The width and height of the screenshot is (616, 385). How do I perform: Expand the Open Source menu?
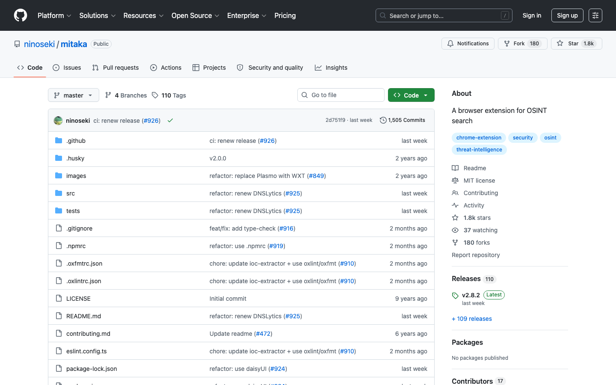pyautogui.click(x=195, y=15)
